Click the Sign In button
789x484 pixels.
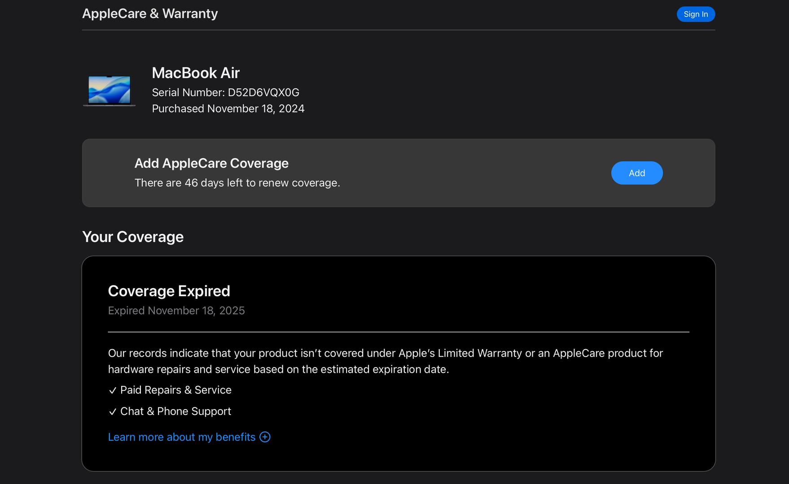coord(695,14)
